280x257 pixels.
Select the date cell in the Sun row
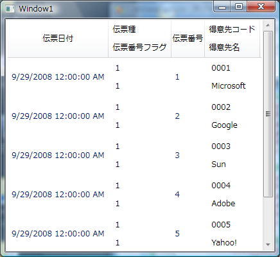(58, 155)
